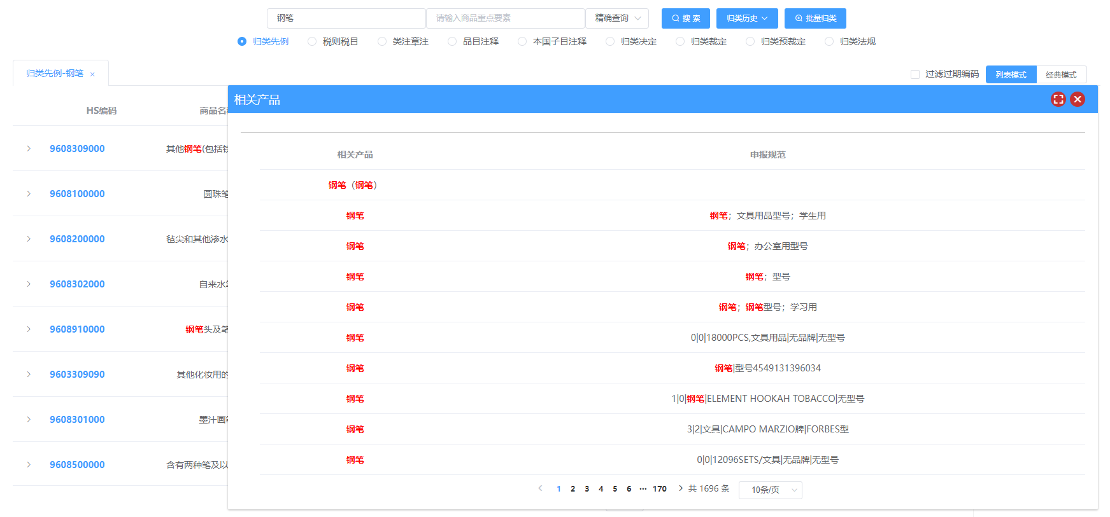Open HS code link 9608910000
The height and width of the screenshot is (517, 1110).
point(77,329)
